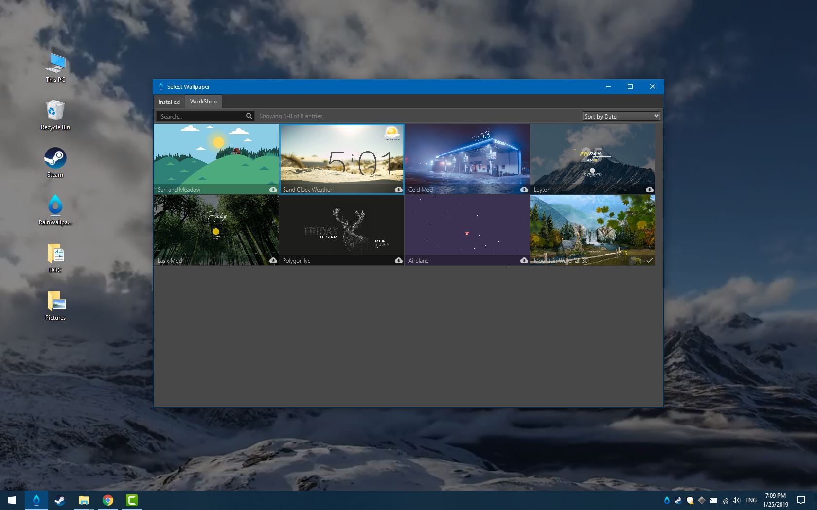Download the Sand Clock Weather wallpaper
Image resolution: width=817 pixels, height=510 pixels.
[x=399, y=189]
